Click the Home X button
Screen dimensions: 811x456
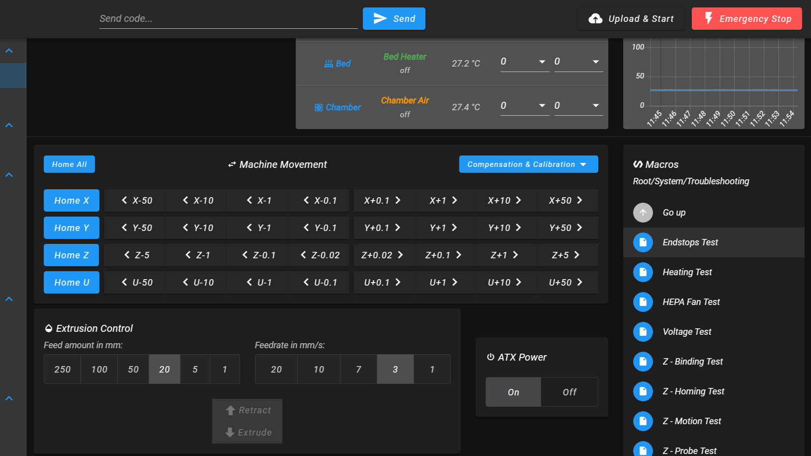pos(72,201)
